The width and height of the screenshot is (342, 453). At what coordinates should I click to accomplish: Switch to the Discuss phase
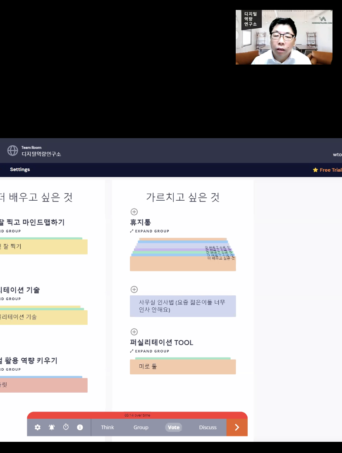click(x=208, y=427)
